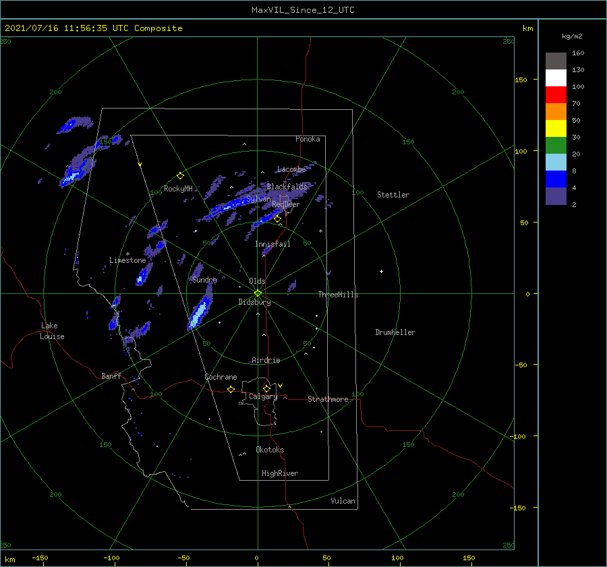
Task: Click the HighRiver town label
Action: 280,473
